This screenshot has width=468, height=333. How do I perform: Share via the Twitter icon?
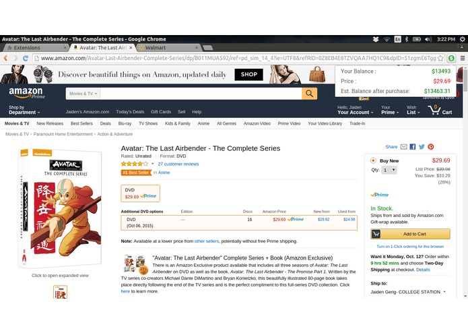422,147
